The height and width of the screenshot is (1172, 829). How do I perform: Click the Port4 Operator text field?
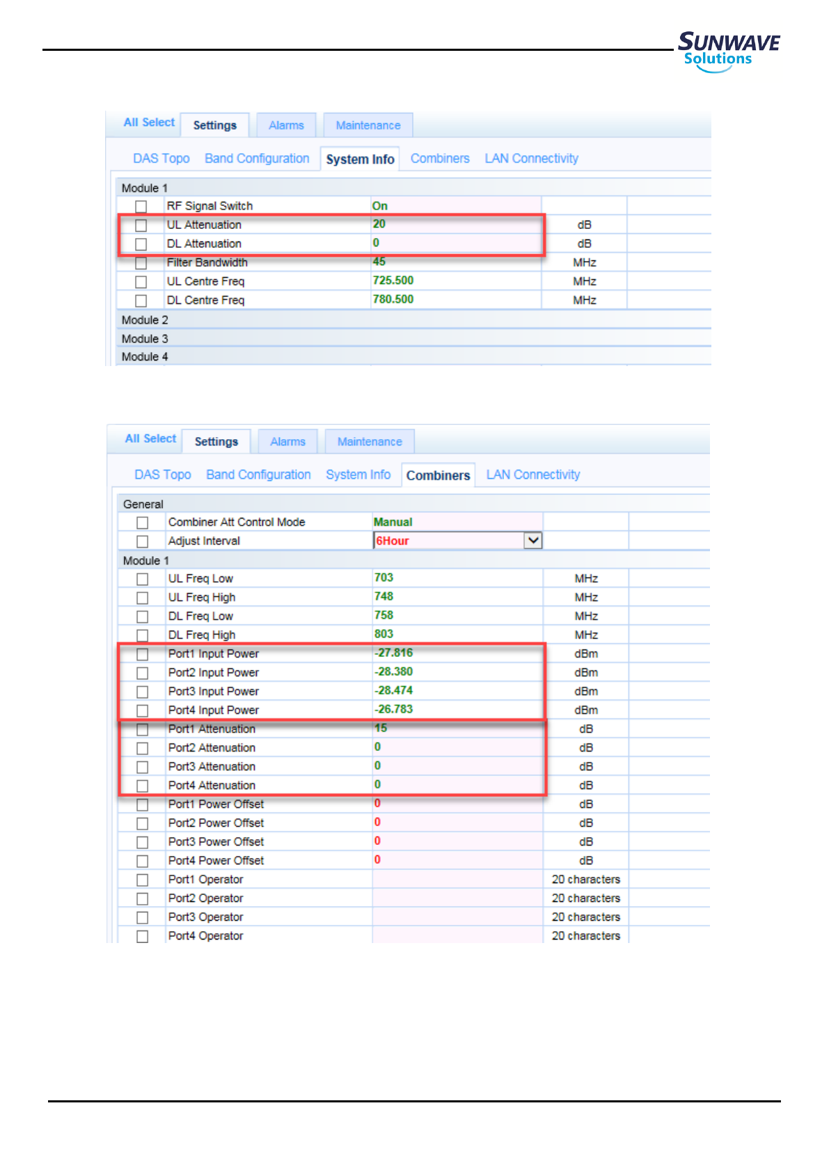(x=457, y=935)
